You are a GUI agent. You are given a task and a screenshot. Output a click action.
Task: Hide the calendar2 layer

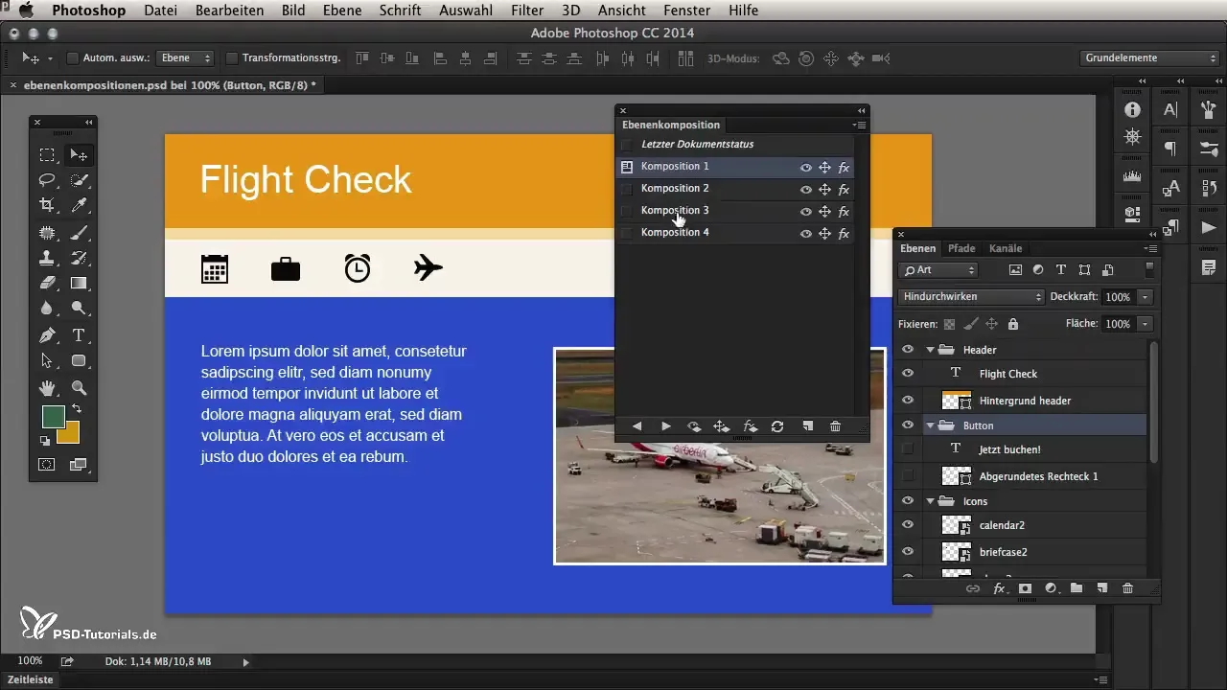coord(908,525)
